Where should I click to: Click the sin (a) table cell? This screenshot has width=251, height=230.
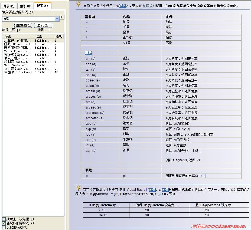(x=100, y=59)
